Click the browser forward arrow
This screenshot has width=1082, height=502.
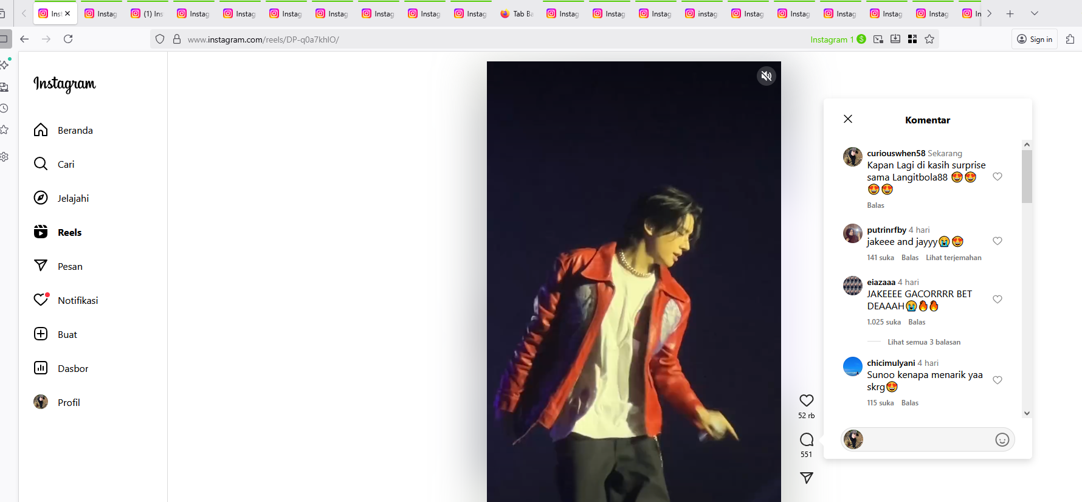pyautogui.click(x=46, y=39)
